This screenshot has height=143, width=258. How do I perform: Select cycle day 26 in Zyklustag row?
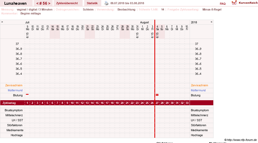[152, 103]
